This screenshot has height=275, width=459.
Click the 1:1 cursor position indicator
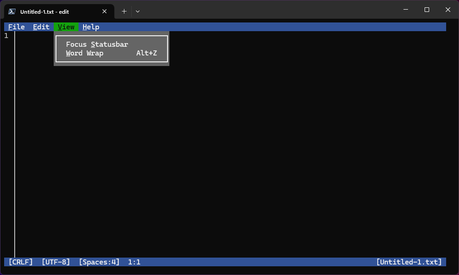(134, 262)
